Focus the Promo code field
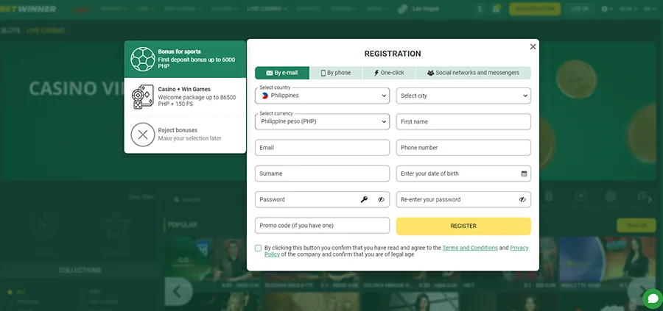This screenshot has height=311, width=663. (x=322, y=225)
